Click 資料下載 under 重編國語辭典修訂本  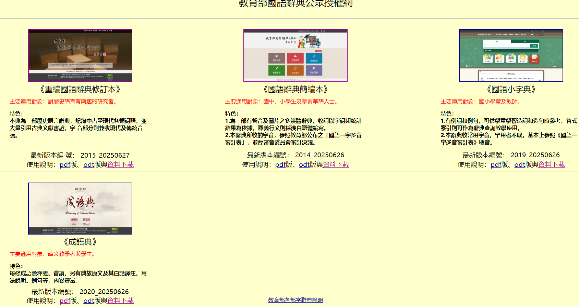pos(121,164)
